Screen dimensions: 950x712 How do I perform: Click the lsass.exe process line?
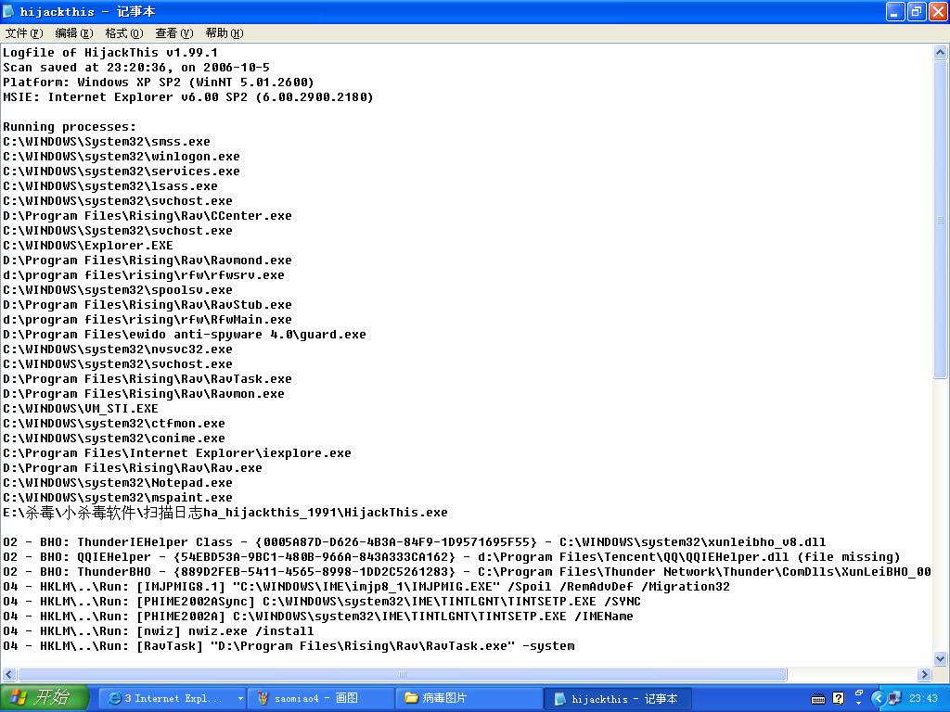coord(110,185)
